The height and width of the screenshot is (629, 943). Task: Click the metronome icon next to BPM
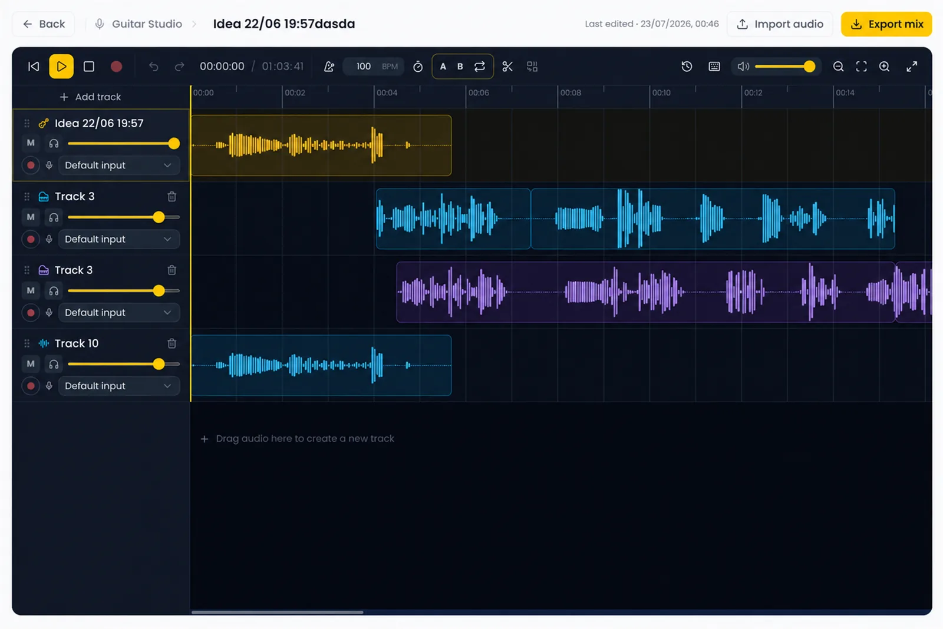pos(329,67)
